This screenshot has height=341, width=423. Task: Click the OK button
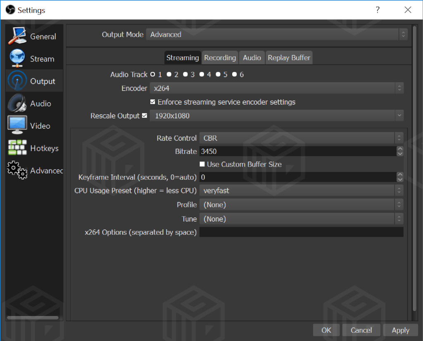326,330
